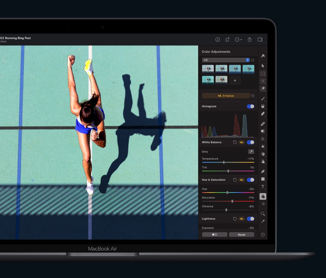Click the rotate canvas icon in title bar
The image size is (326, 278).
coord(227,39)
